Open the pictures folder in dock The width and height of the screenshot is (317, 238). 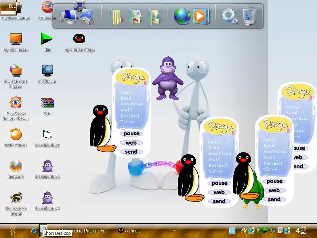point(135,17)
